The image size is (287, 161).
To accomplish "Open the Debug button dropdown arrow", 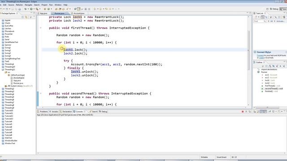I will (28, 9).
